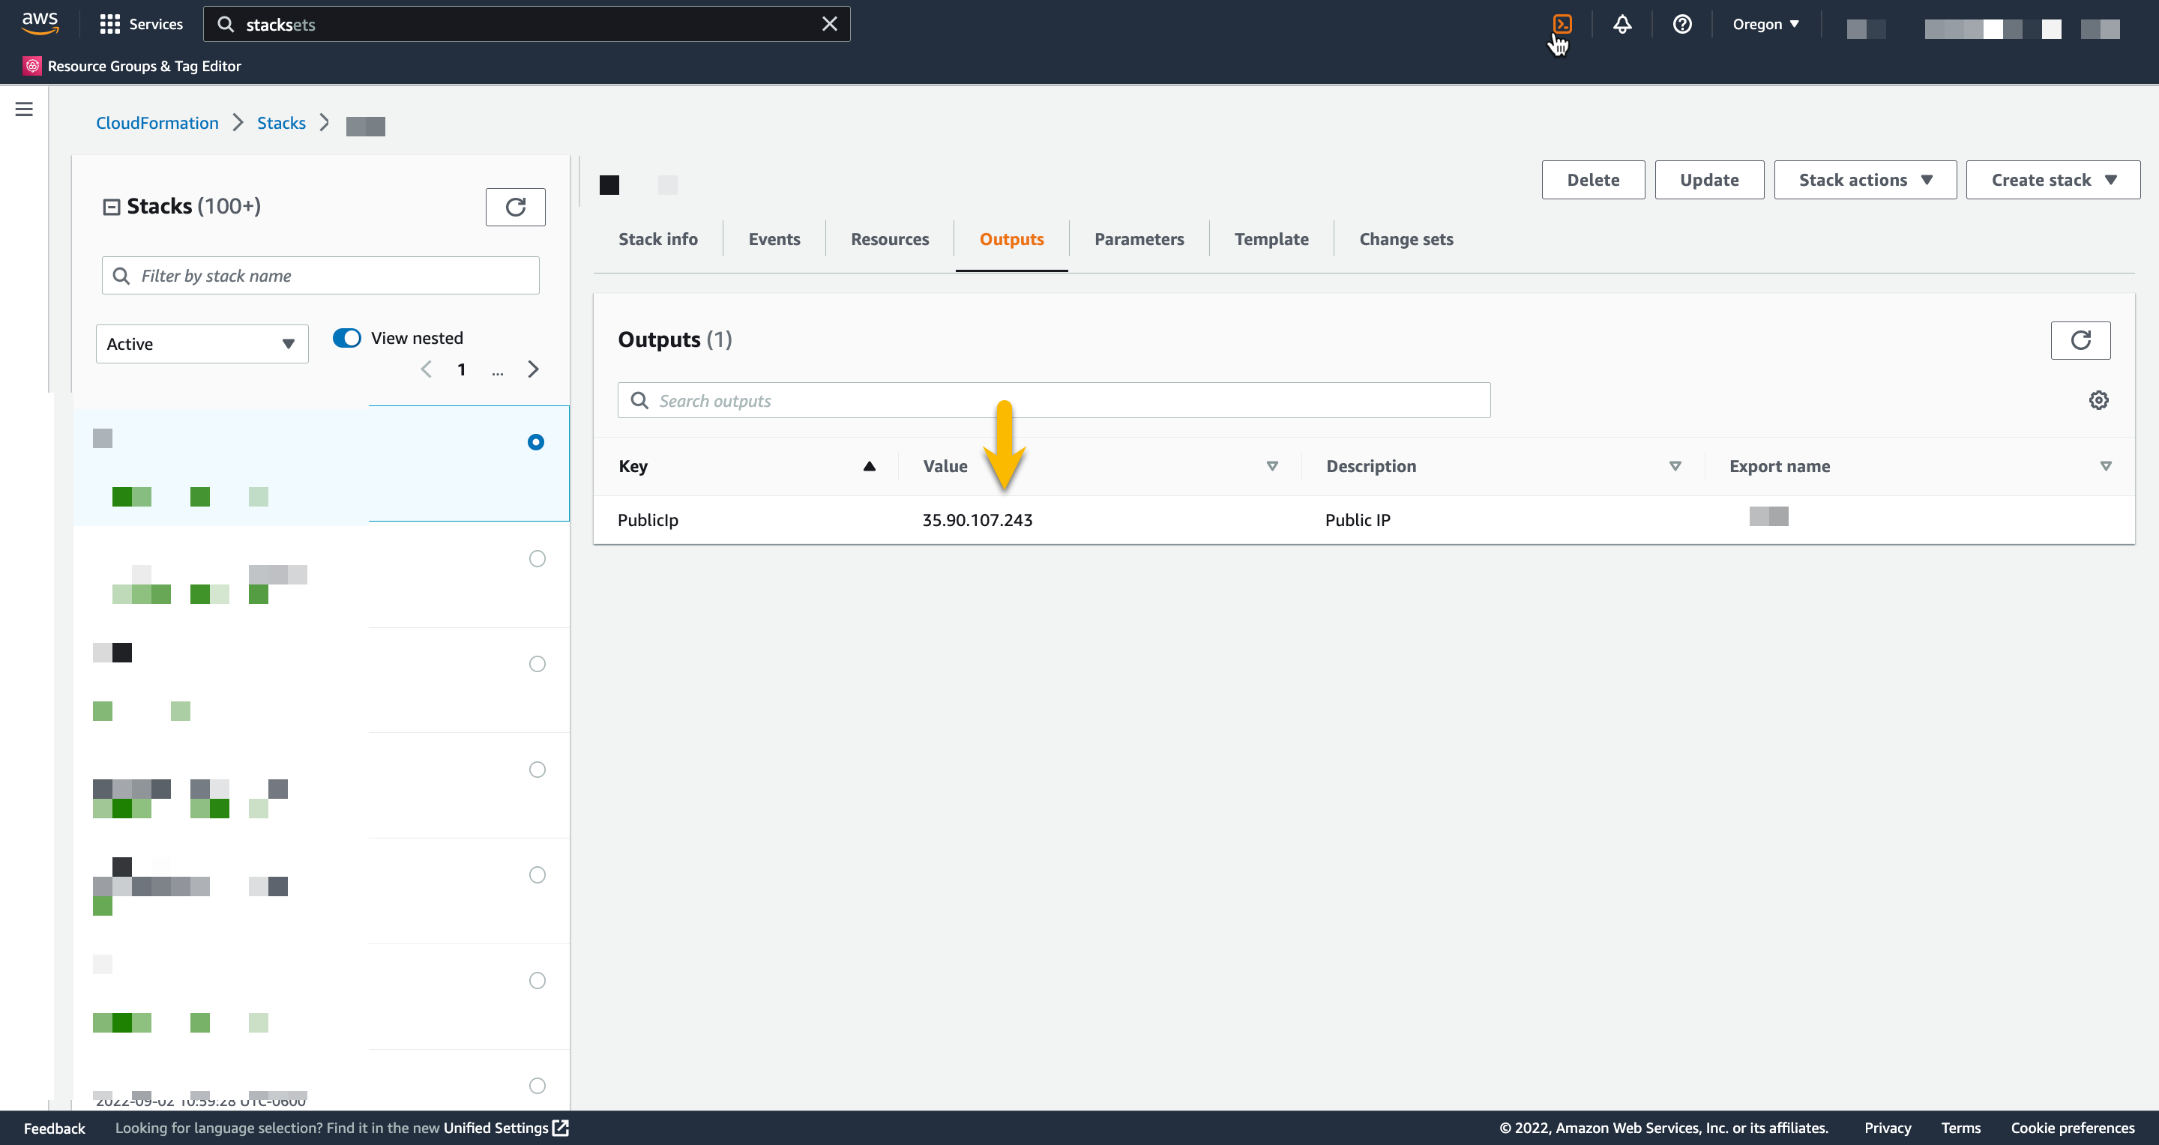Open the CloudFormation breadcrumb link

click(157, 123)
